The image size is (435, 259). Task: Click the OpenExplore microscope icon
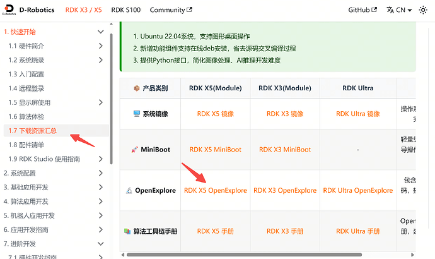point(129,190)
